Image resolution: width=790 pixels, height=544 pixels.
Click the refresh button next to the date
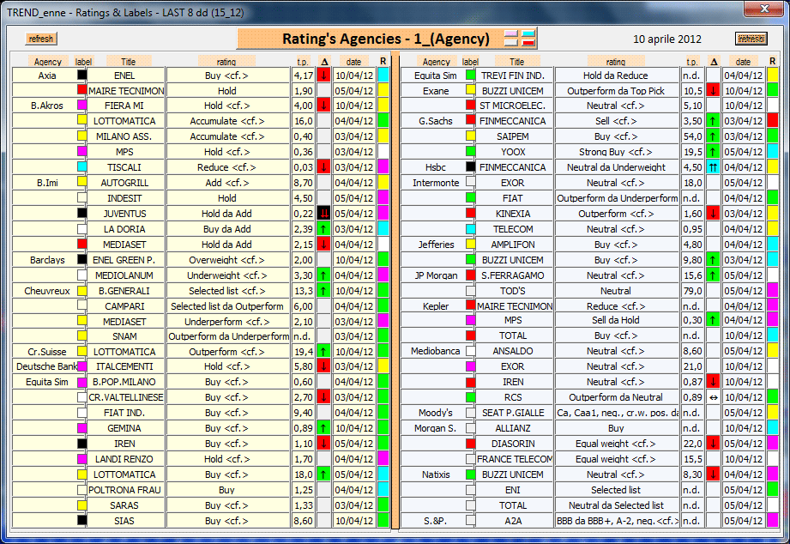click(x=751, y=39)
